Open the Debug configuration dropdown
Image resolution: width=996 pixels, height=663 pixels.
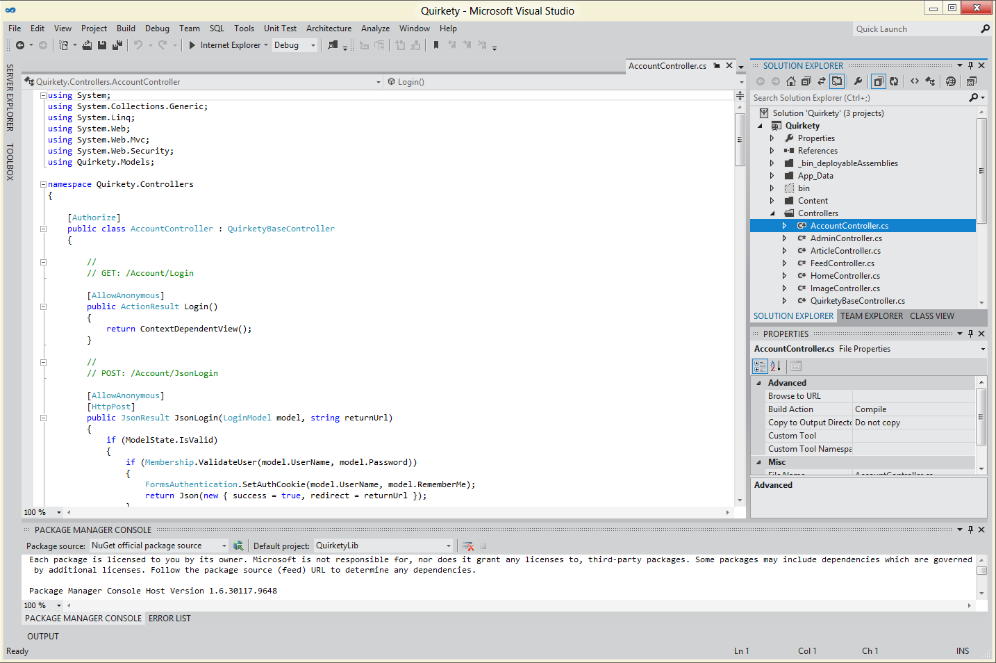click(313, 45)
